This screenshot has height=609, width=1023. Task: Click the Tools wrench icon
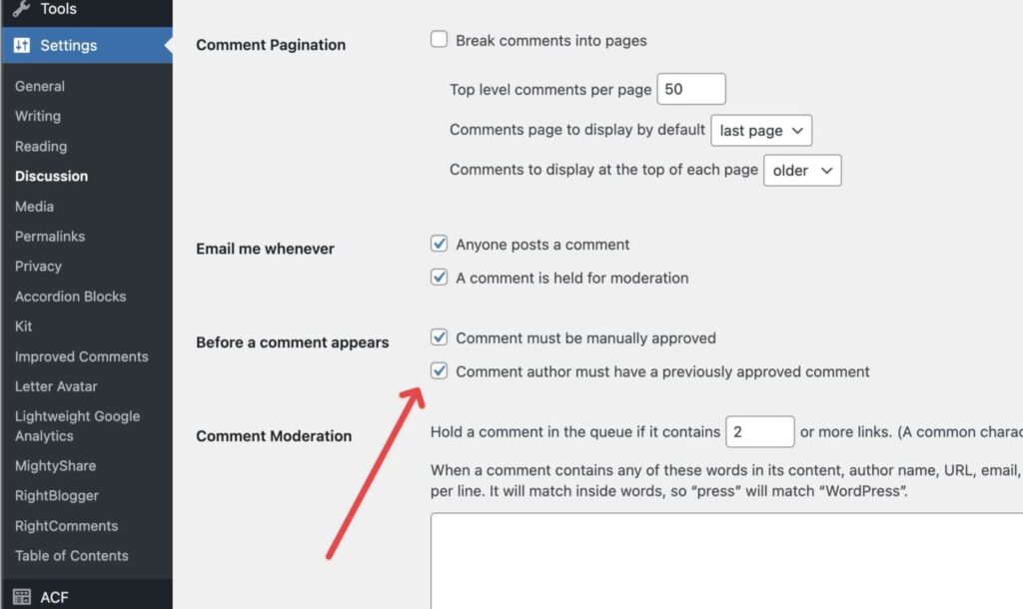pos(22,9)
